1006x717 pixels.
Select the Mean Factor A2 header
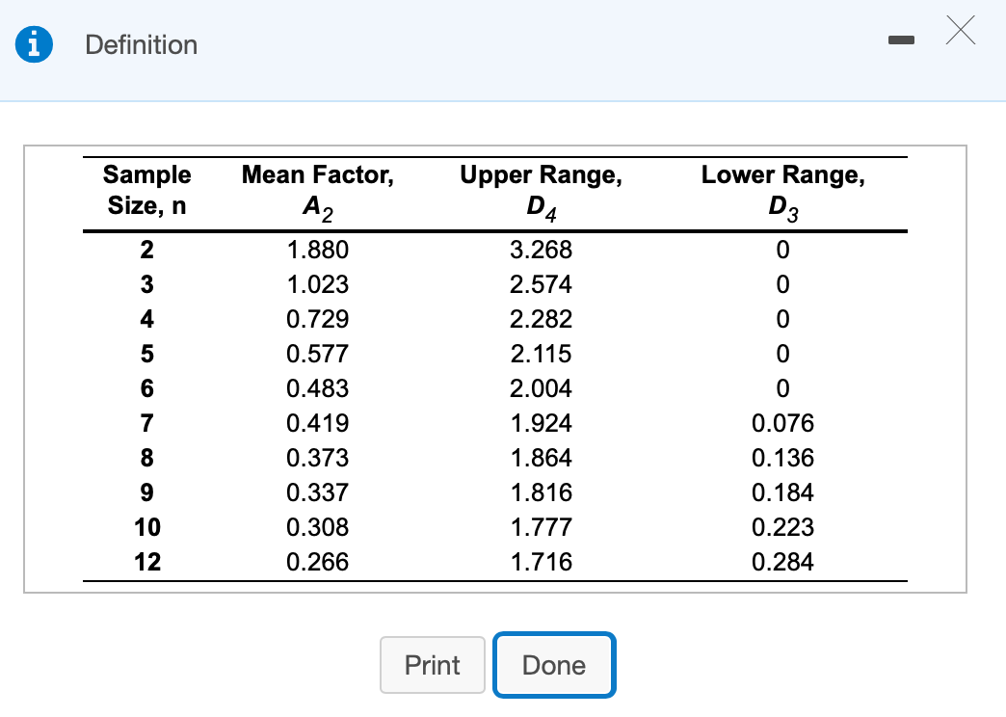point(317,190)
